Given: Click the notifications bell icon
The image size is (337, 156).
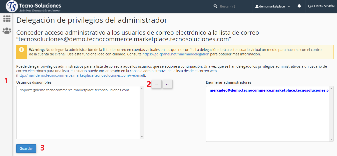Looking at the screenshot, I should pyautogui.click(x=299, y=6).
